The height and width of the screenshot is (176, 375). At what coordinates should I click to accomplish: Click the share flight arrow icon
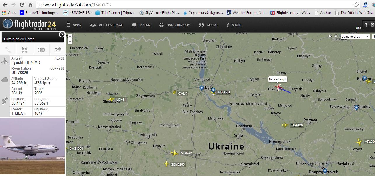point(57,50)
